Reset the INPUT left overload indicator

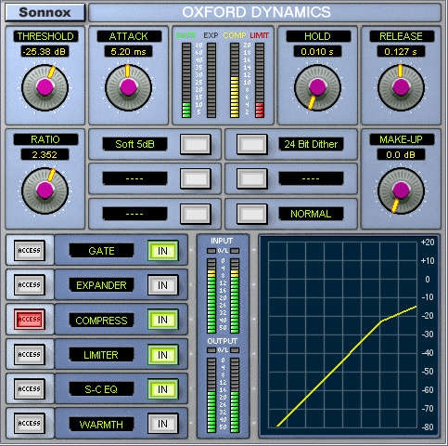tap(211, 251)
